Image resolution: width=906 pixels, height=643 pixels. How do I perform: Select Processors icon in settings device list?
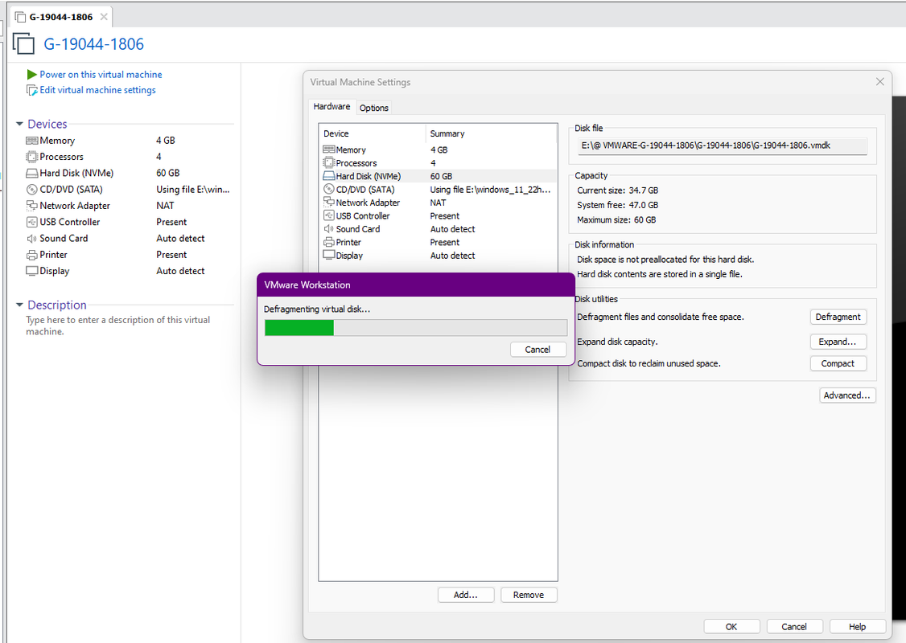click(329, 163)
